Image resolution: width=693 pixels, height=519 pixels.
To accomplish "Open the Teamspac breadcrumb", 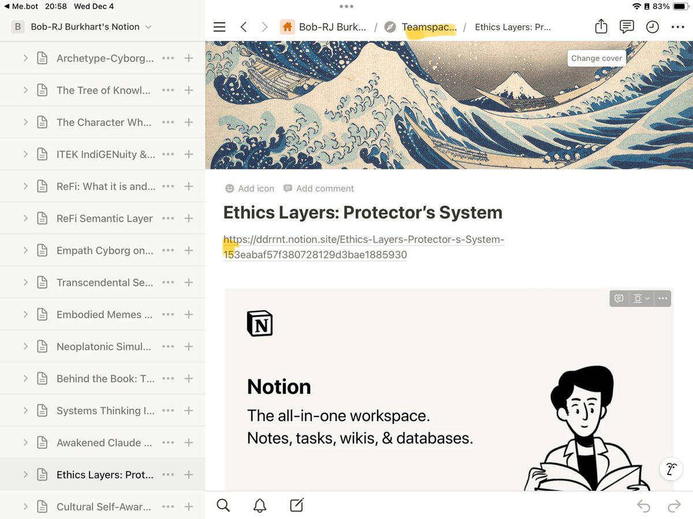I will click(420, 27).
